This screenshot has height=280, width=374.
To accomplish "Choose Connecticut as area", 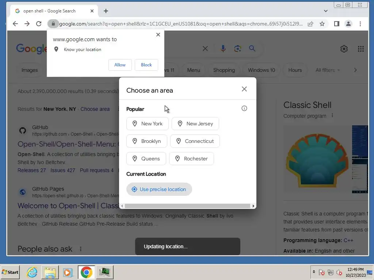I will [195, 141].
